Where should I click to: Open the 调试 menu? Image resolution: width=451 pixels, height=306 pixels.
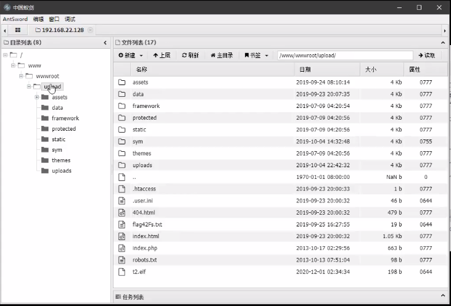coord(70,19)
